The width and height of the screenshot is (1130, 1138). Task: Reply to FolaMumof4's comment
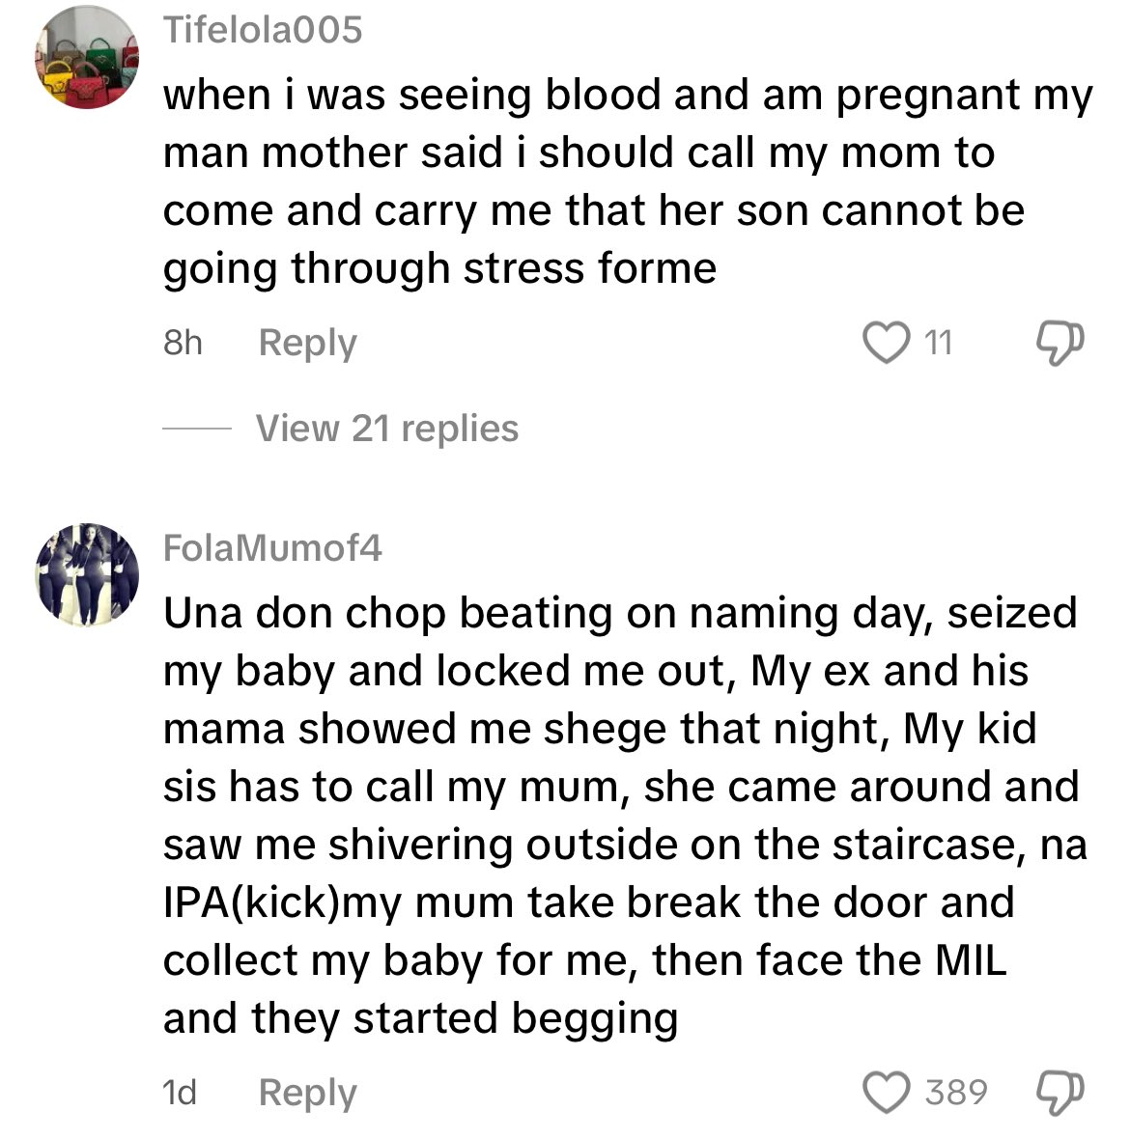(x=307, y=1093)
